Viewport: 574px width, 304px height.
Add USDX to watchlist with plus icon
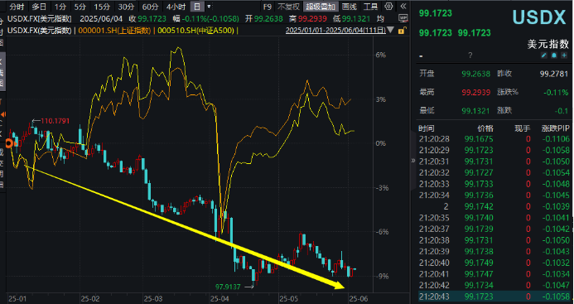[x=565, y=55]
